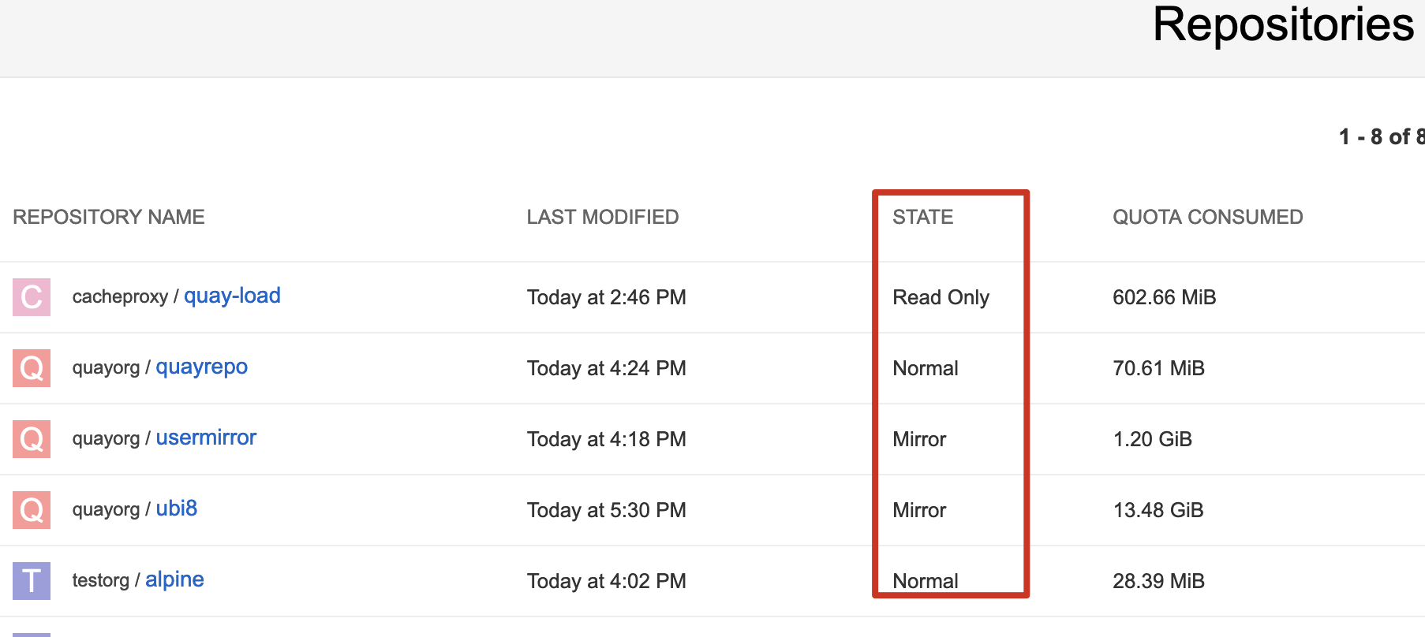Click the 13.48 GiB quota value

click(1158, 510)
